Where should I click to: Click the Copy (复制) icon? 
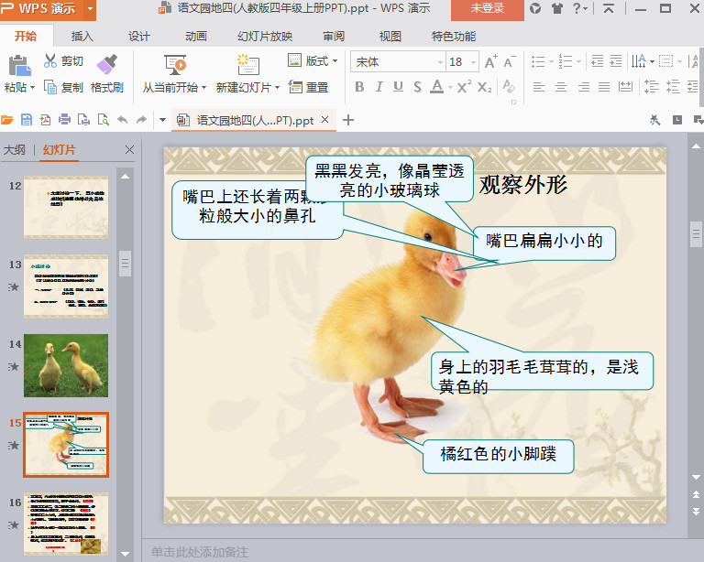50,88
